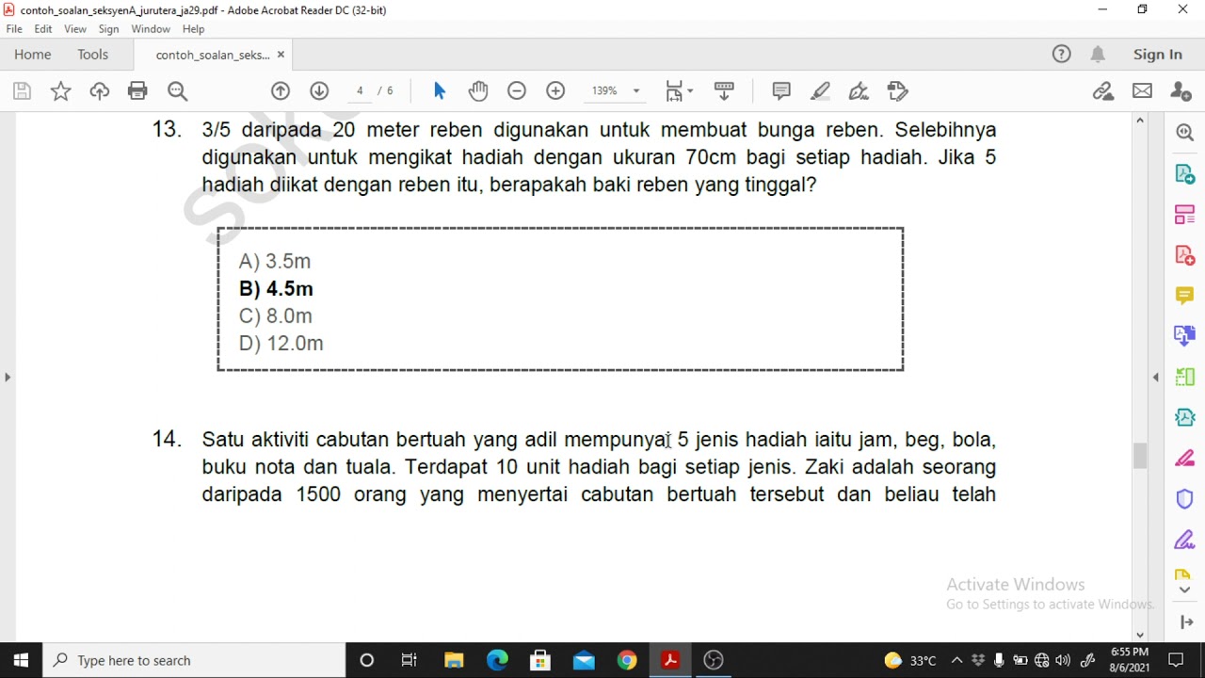1205x678 pixels.
Task: Click answer option D) 12.0m
Action: (x=281, y=344)
